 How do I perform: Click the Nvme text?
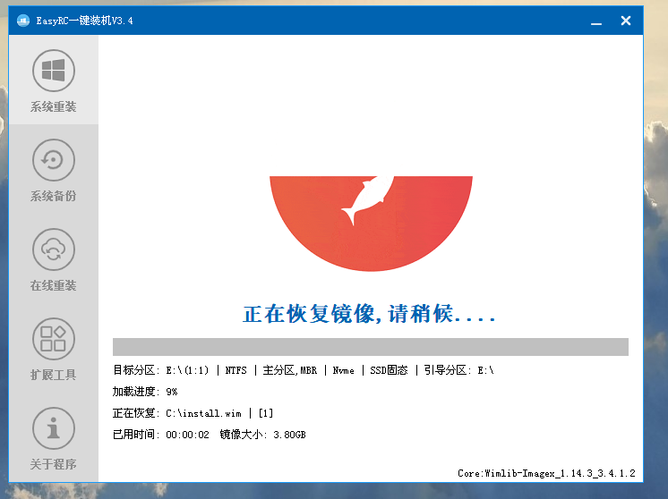[x=343, y=370]
